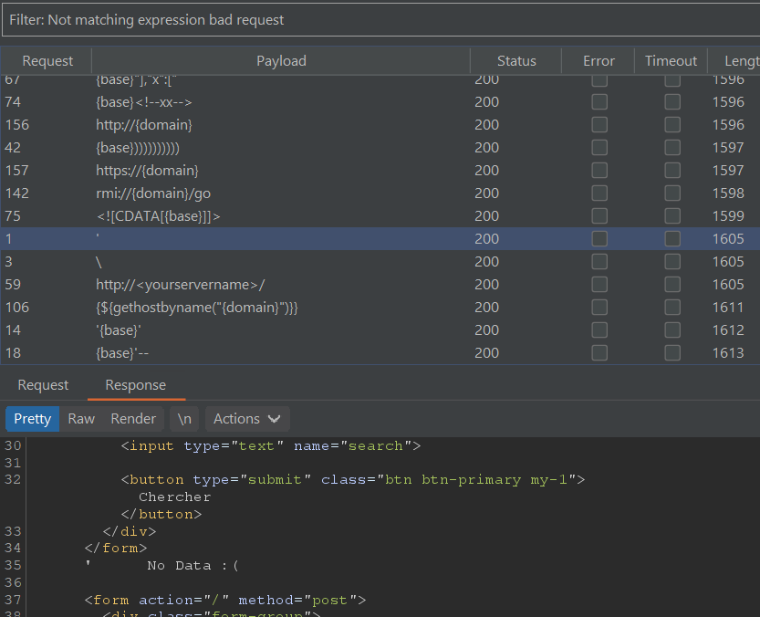The height and width of the screenshot is (617, 760).
Task: Toggle Timeout checkbox for request 142
Action: pyautogui.click(x=672, y=193)
